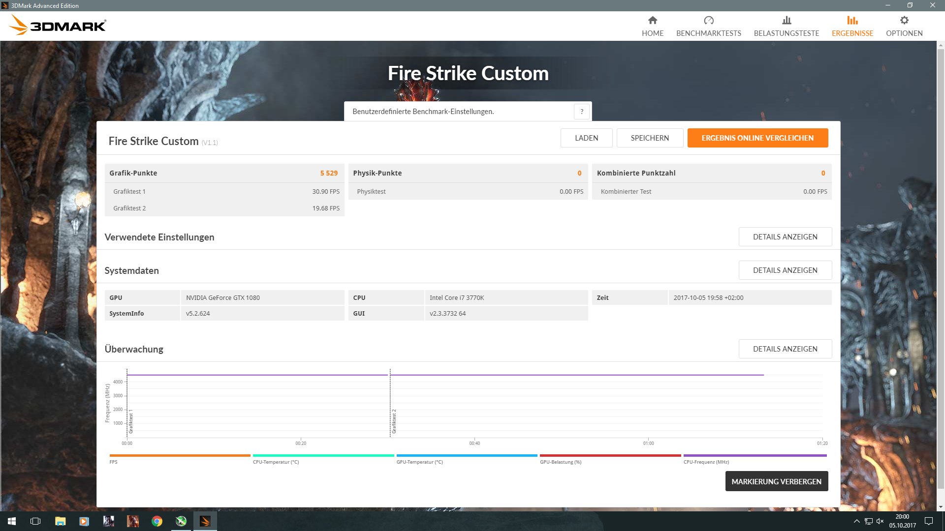Toggle the FPS graph legend
The height and width of the screenshot is (531, 945).
[180, 456]
